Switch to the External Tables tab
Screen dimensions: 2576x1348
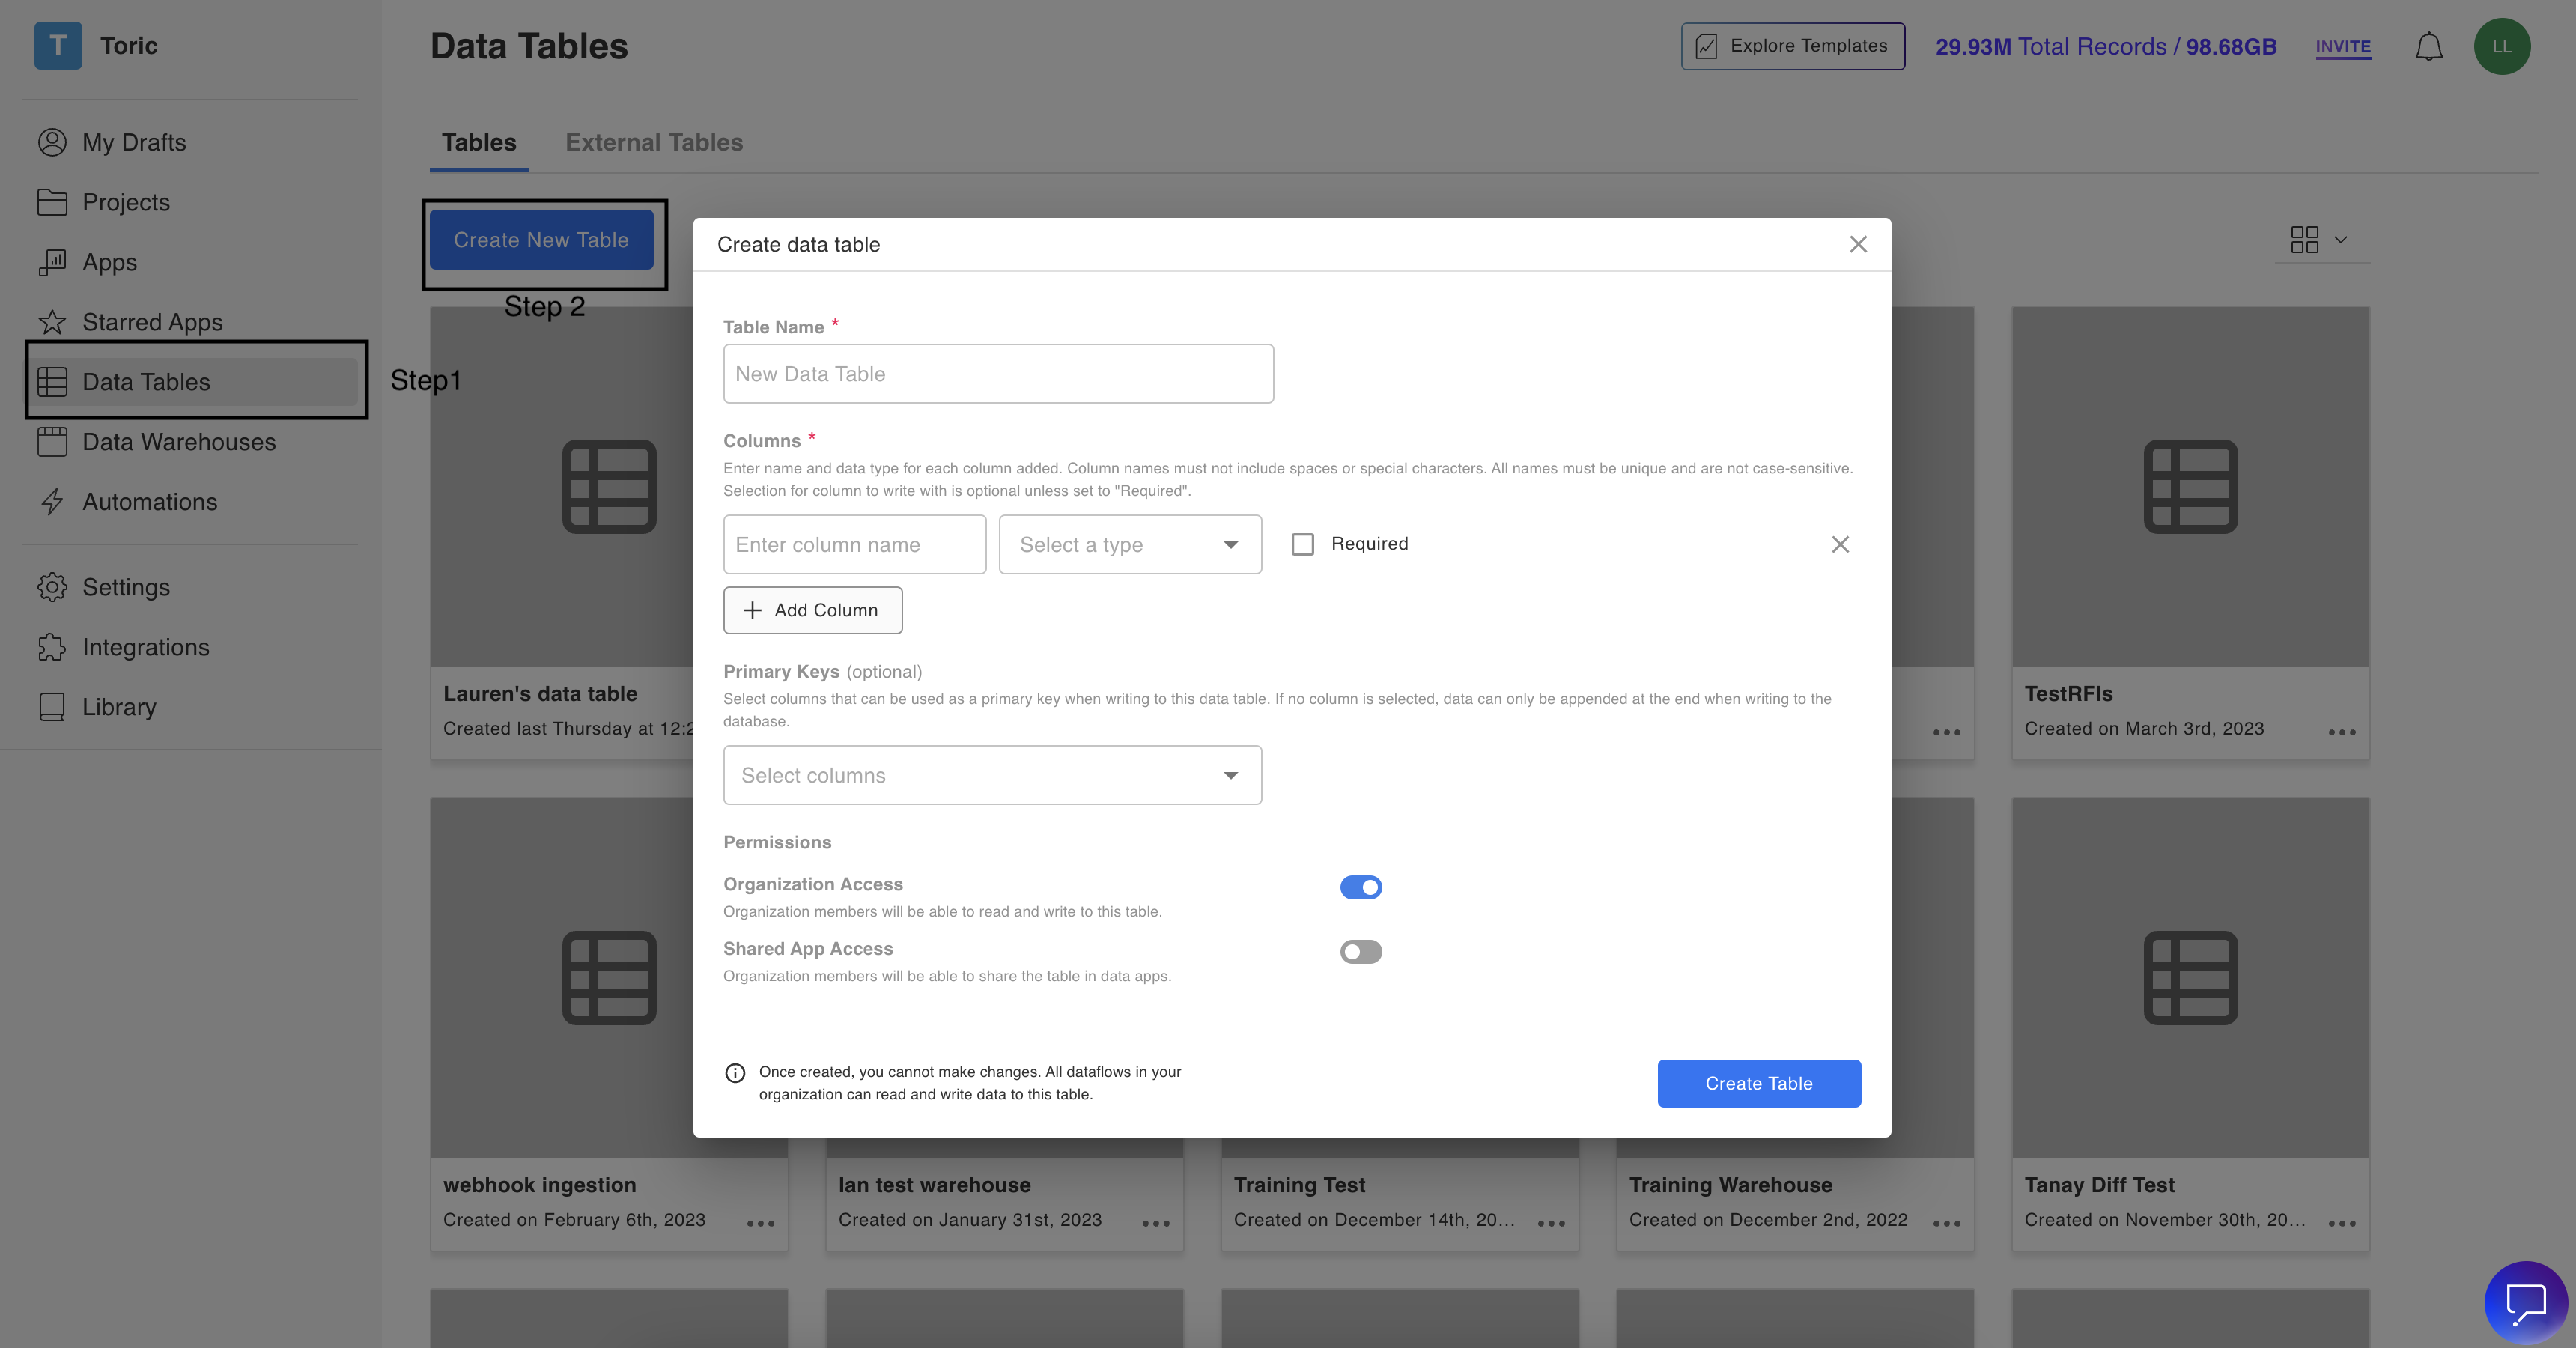coord(654,142)
